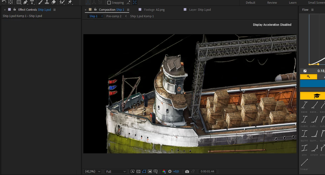Toggle the Composition viewer lock

(95, 10)
